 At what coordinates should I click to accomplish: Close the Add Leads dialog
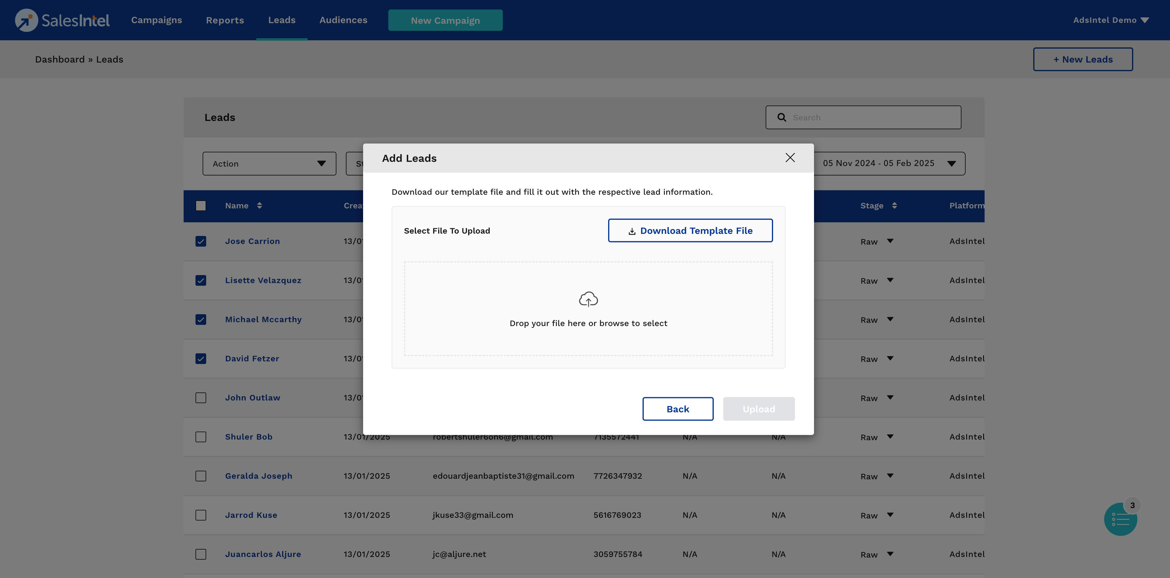point(790,157)
